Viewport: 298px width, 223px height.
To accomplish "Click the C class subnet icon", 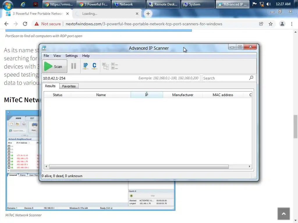I will click(94, 66).
